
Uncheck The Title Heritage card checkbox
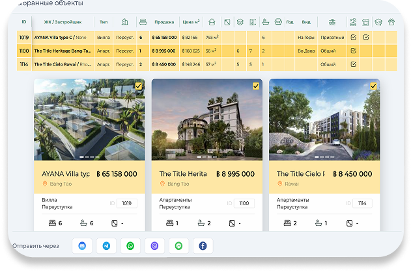(255, 86)
